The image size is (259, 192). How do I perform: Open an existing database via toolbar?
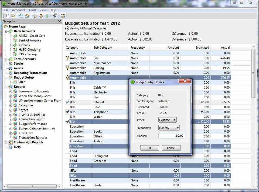pos(13,16)
